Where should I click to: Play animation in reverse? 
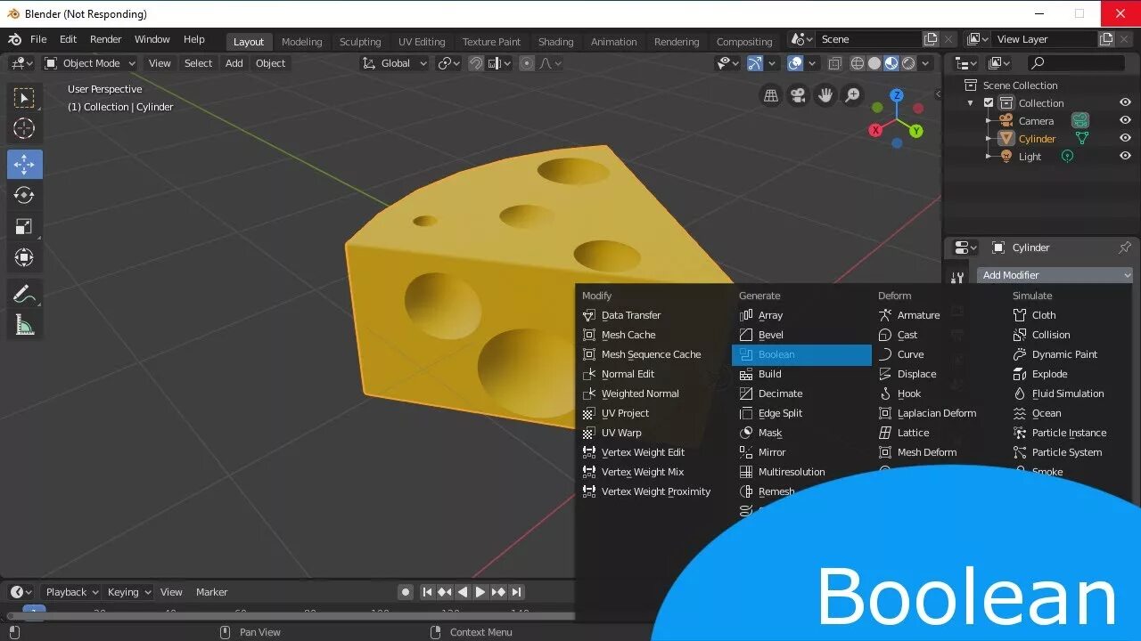(x=463, y=592)
